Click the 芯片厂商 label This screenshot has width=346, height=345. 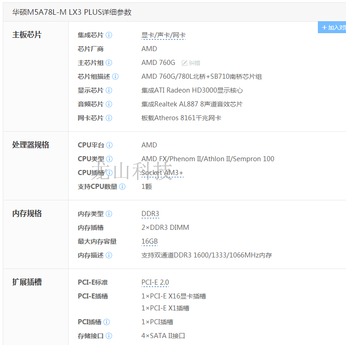click(x=90, y=49)
